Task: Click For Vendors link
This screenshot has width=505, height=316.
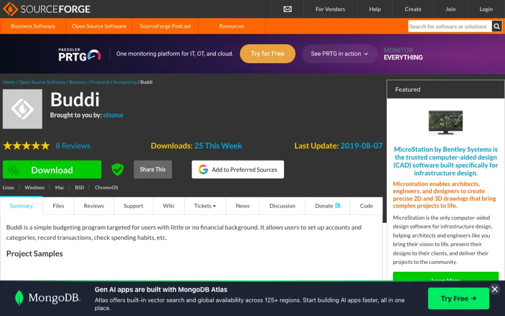Action: pyautogui.click(x=330, y=9)
